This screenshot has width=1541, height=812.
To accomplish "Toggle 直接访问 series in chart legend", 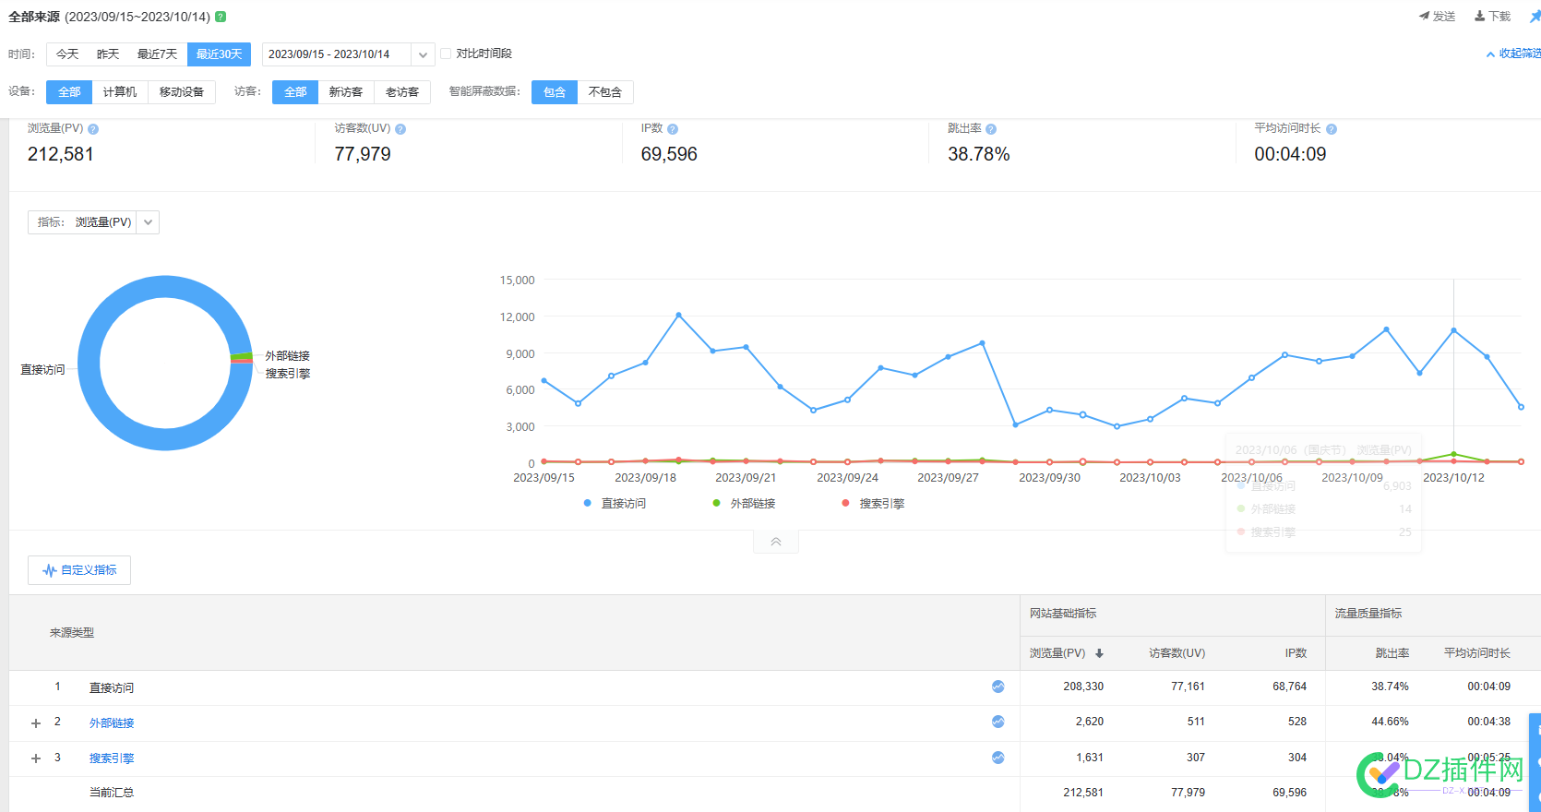I will pos(615,503).
